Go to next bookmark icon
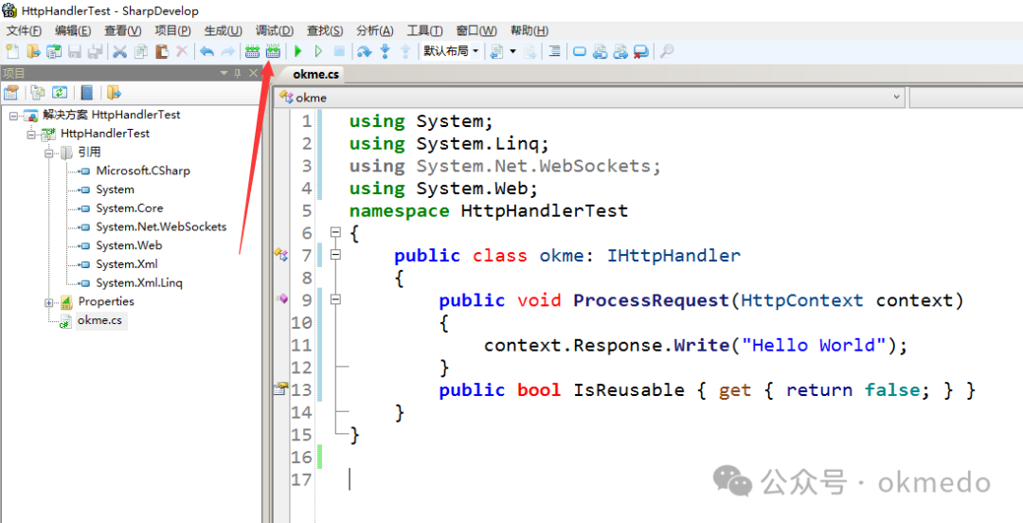 pyautogui.click(x=620, y=51)
